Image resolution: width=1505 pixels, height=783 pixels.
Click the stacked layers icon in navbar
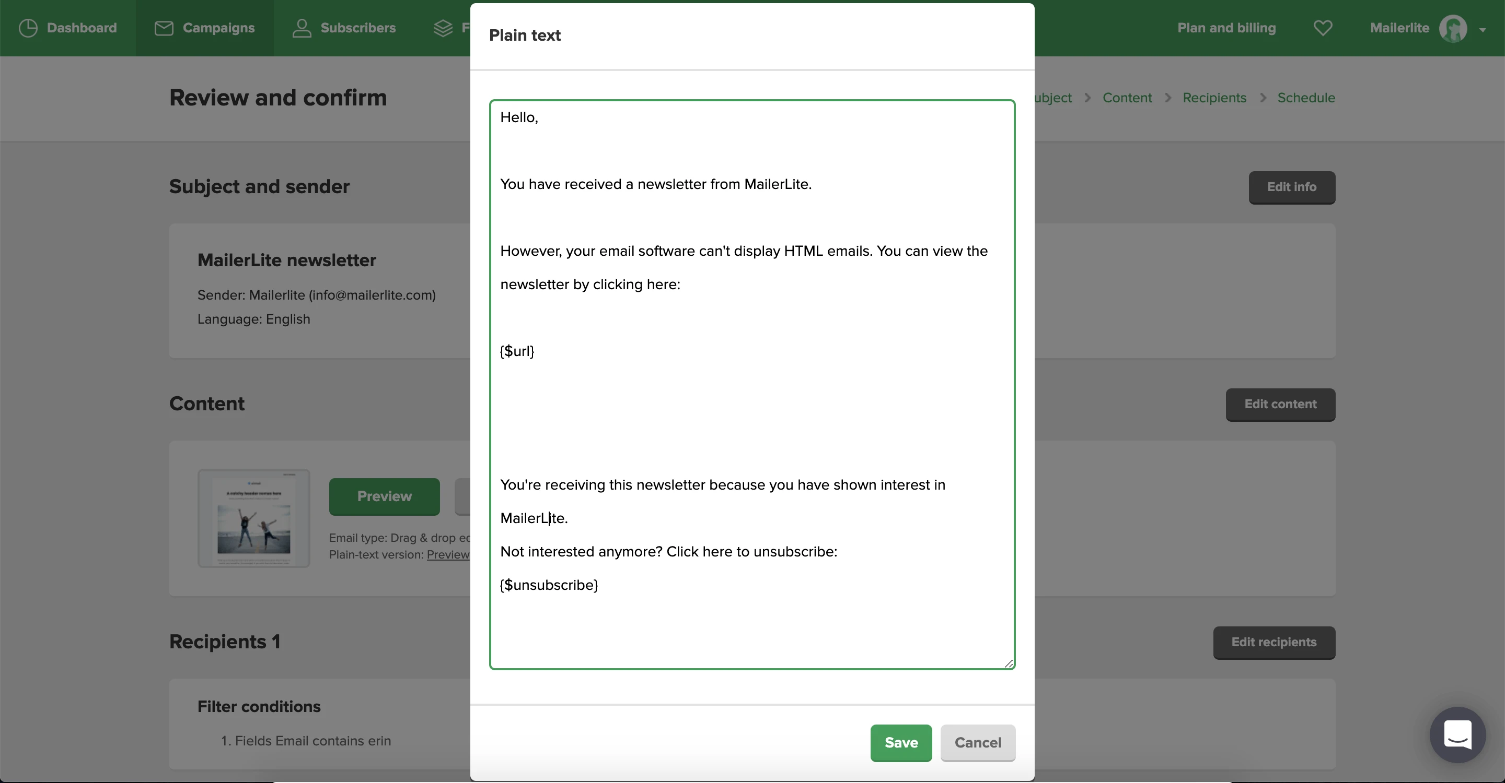pyautogui.click(x=443, y=28)
